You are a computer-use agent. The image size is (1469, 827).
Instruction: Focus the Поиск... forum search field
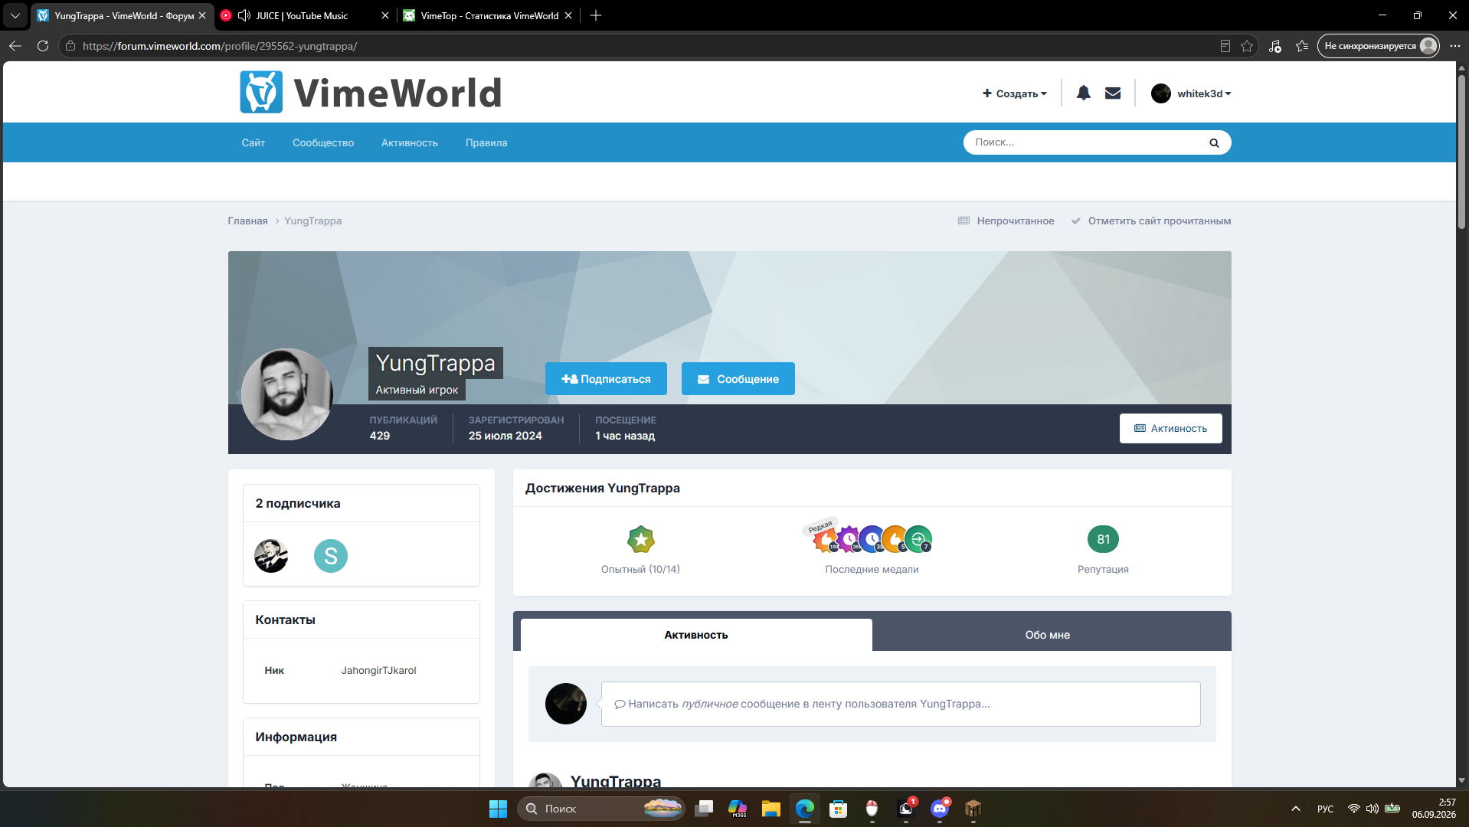click(x=1086, y=142)
